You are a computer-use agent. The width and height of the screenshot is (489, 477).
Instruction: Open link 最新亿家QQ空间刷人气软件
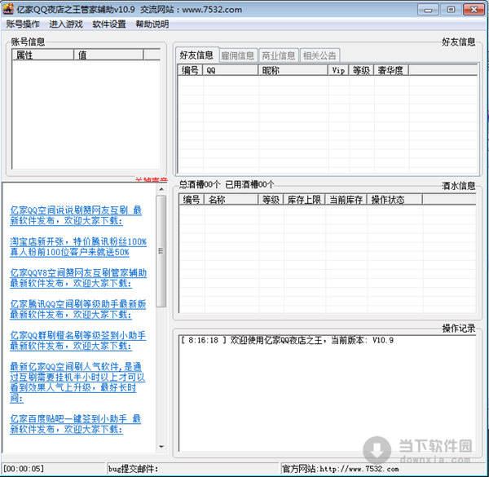coord(77,382)
